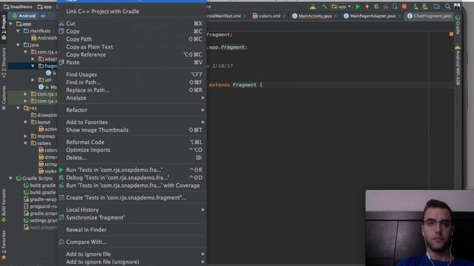Click the webcam video overlay
Image resolution: width=474 pixels, height=266 pixels.
click(420, 228)
